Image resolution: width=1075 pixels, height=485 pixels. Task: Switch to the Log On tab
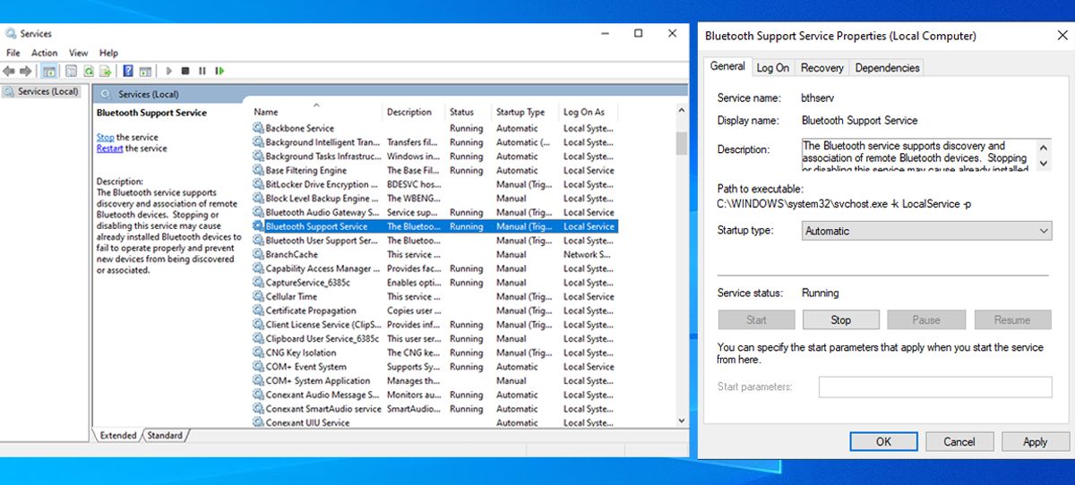(772, 68)
